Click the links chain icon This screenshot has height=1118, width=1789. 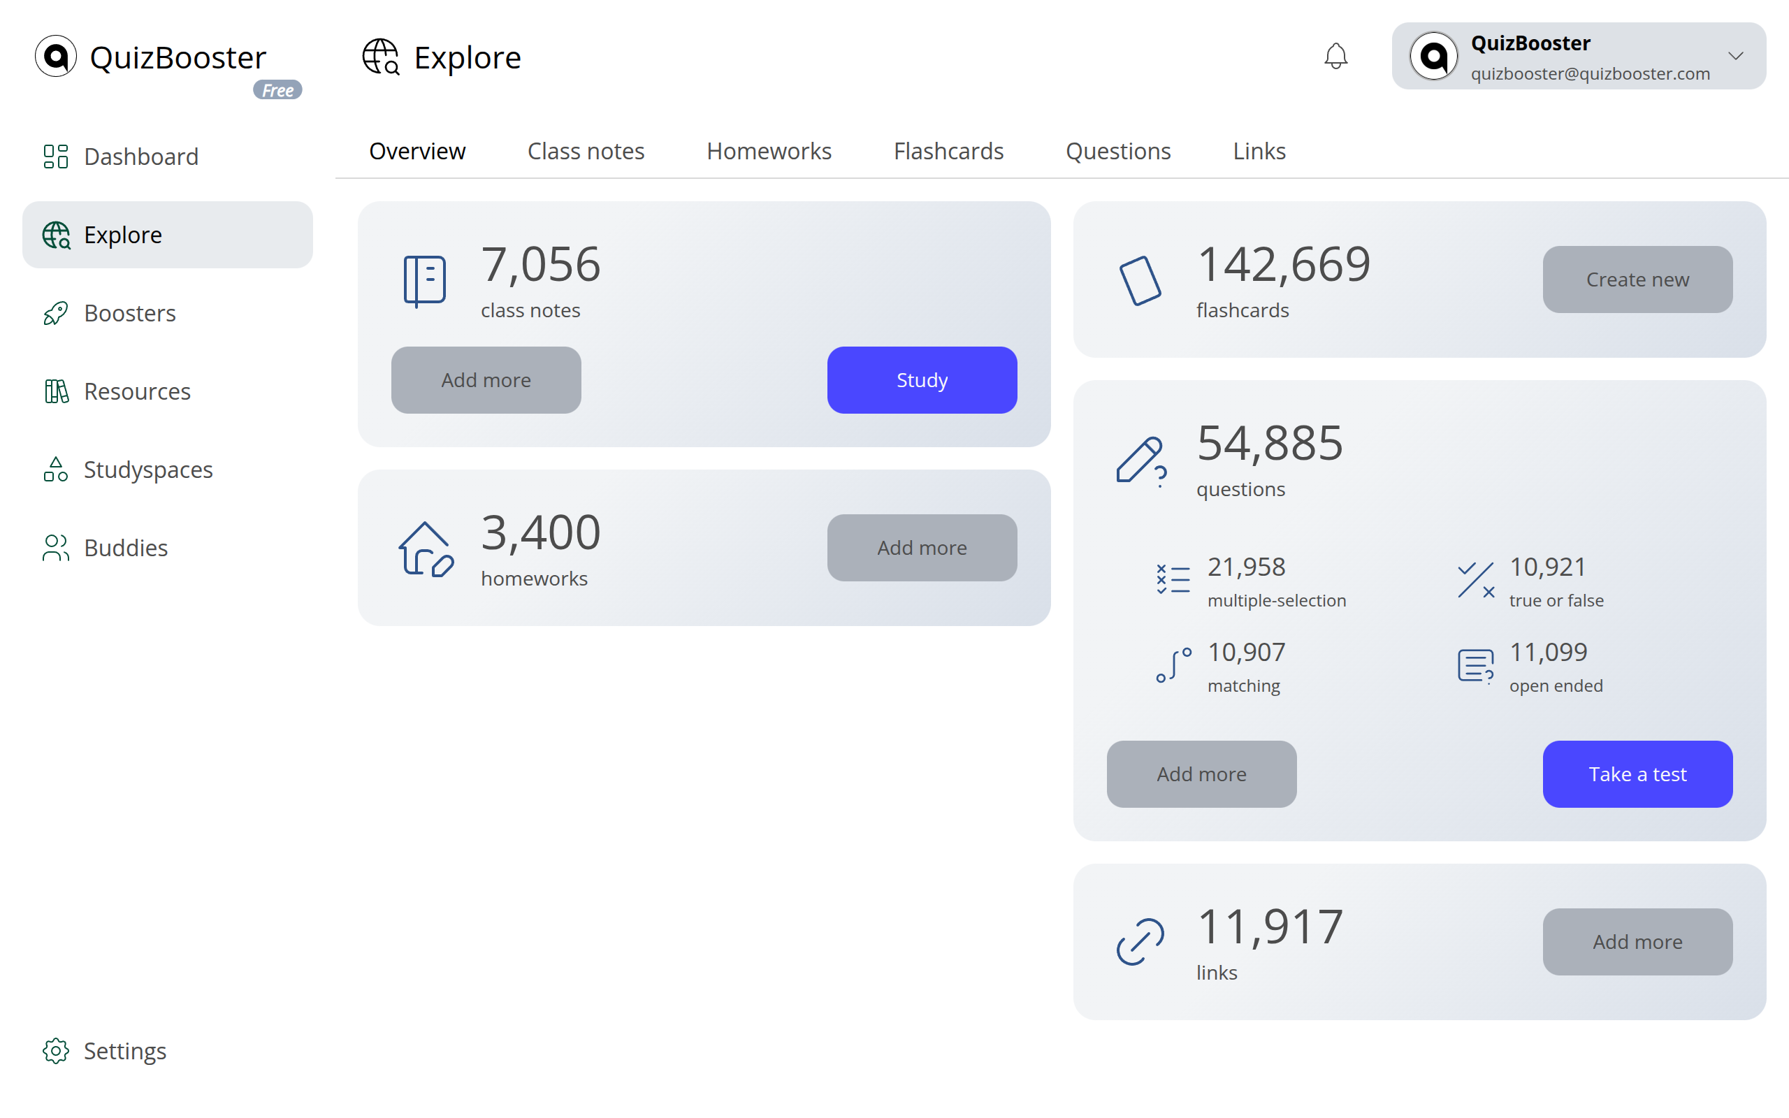[x=1140, y=942]
